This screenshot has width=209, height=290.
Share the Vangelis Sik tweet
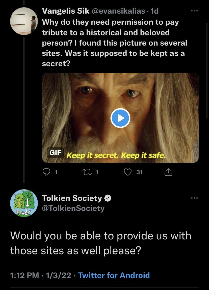tap(168, 172)
